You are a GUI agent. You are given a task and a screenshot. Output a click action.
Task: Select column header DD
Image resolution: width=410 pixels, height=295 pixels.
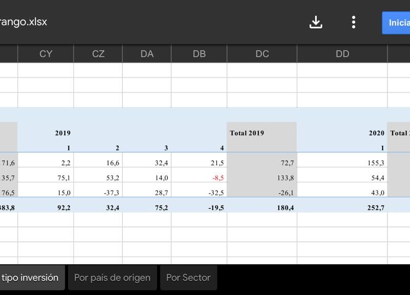342,54
